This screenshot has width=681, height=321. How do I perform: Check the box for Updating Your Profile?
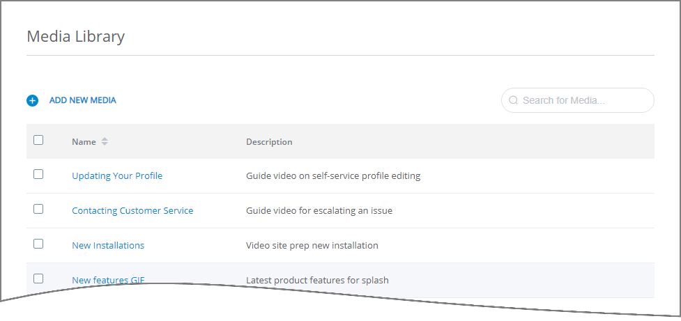click(x=38, y=174)
